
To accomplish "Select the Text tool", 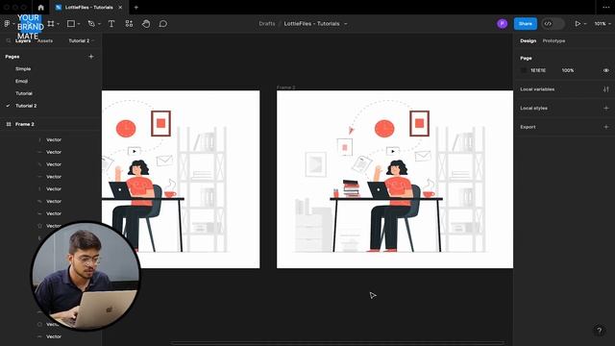I will tap(111, 23).
